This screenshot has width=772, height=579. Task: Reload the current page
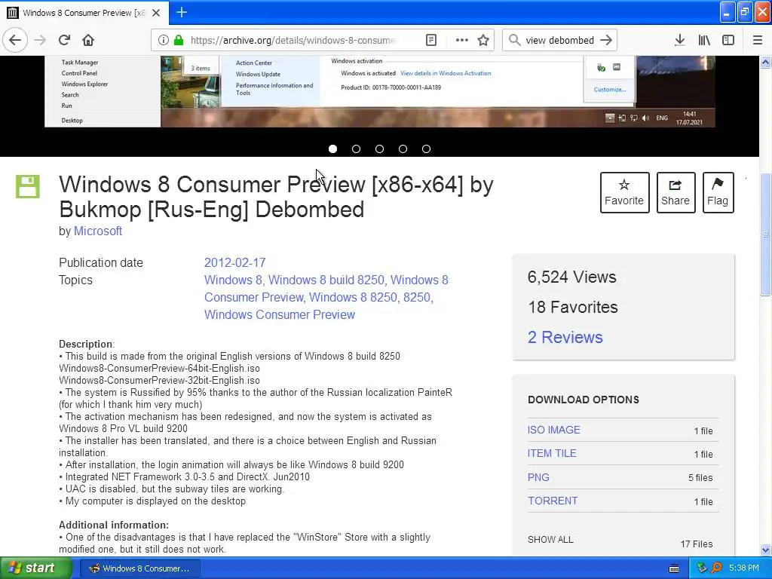(x=64, y=40)
